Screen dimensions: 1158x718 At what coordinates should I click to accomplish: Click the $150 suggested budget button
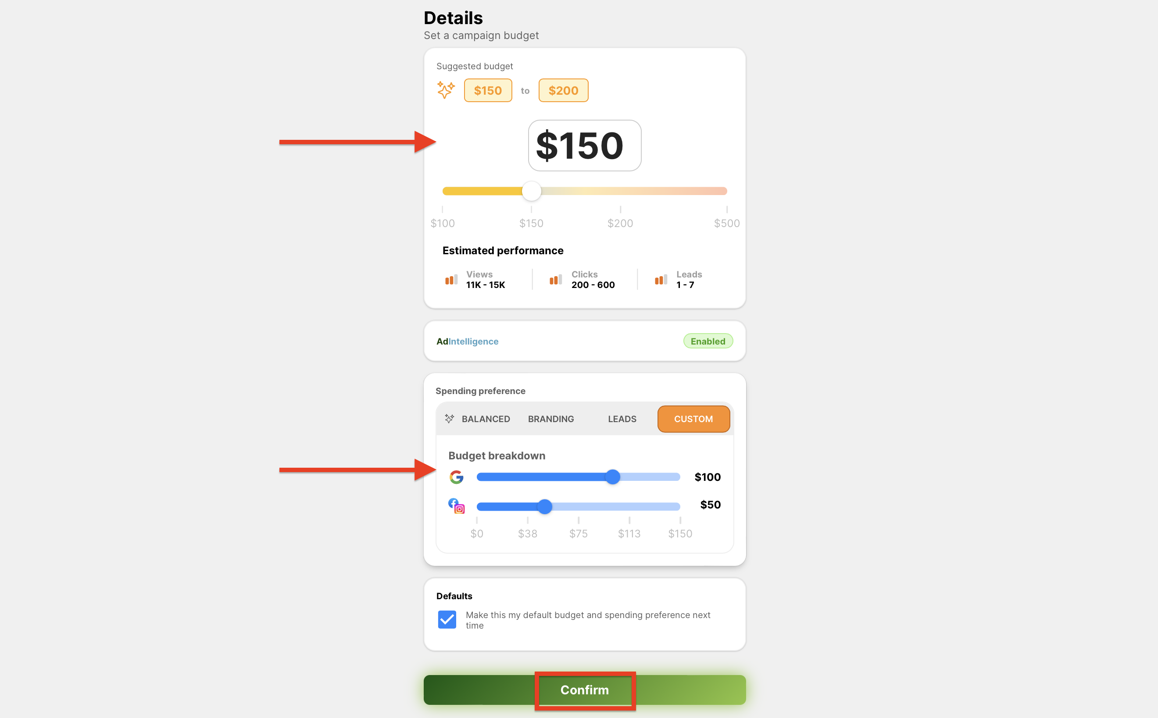click(487, 90)
